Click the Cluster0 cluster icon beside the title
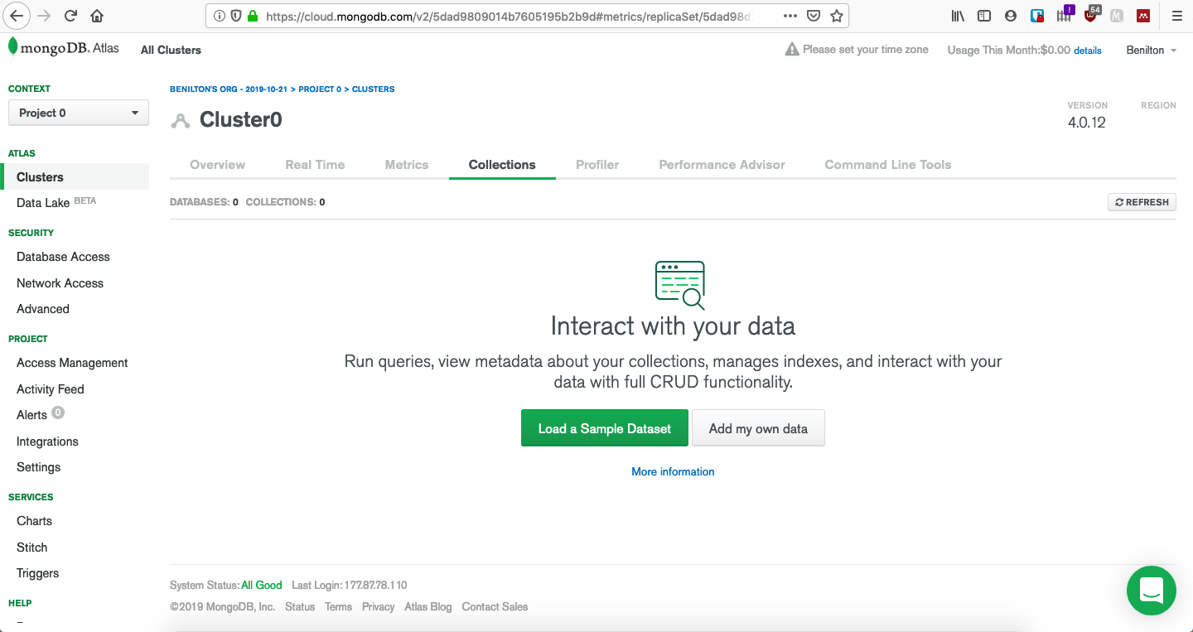Image resolution: width=1193 pixels, height=632 pixels. coord(180,121)
